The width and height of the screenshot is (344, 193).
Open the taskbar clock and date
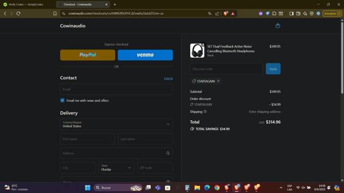[320, 188]
